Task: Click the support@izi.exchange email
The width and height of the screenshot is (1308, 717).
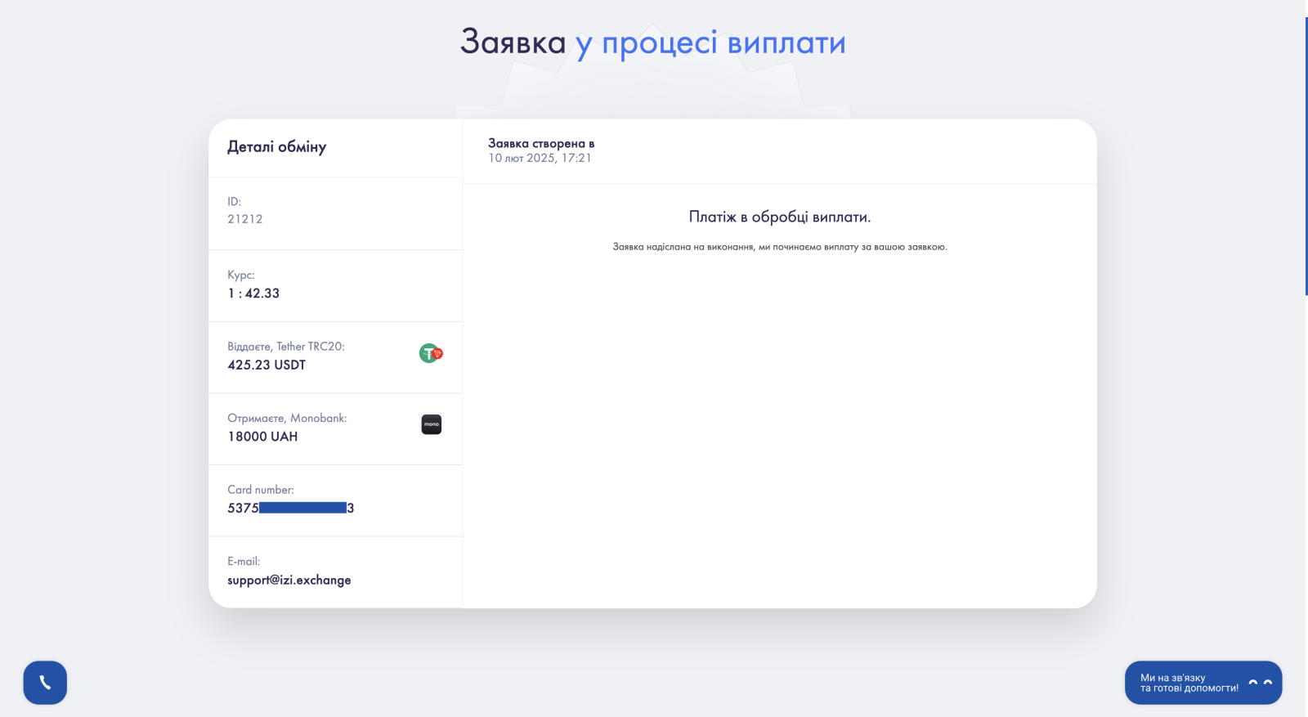Action: [289, 580]
